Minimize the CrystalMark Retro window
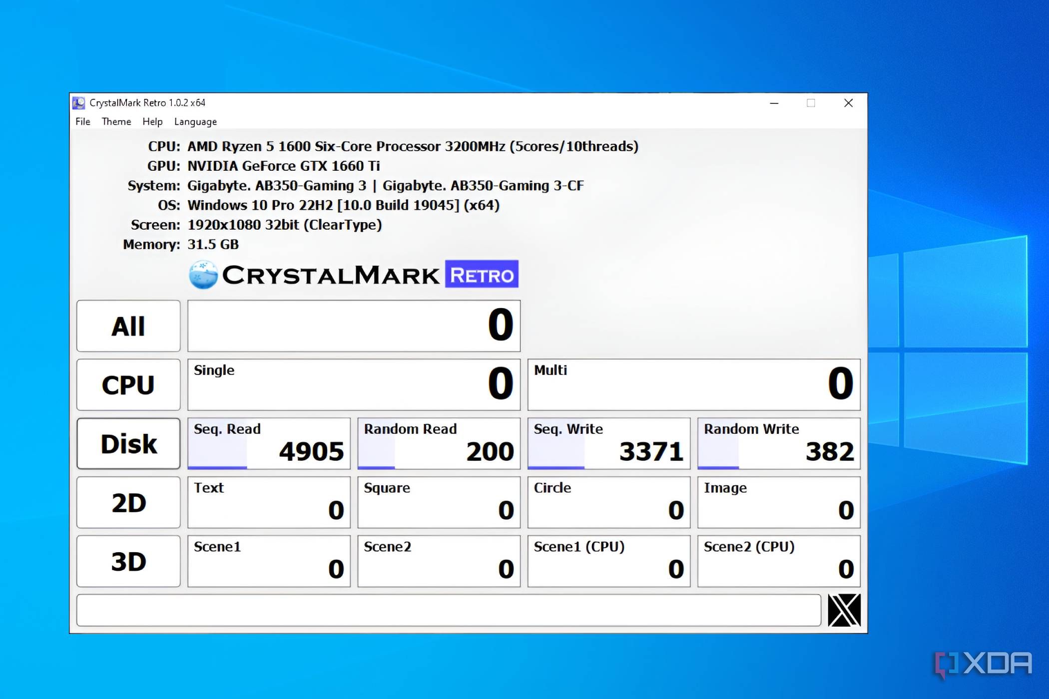The height and width of the screenshot is (699, 1049). [x=774, y=103]
